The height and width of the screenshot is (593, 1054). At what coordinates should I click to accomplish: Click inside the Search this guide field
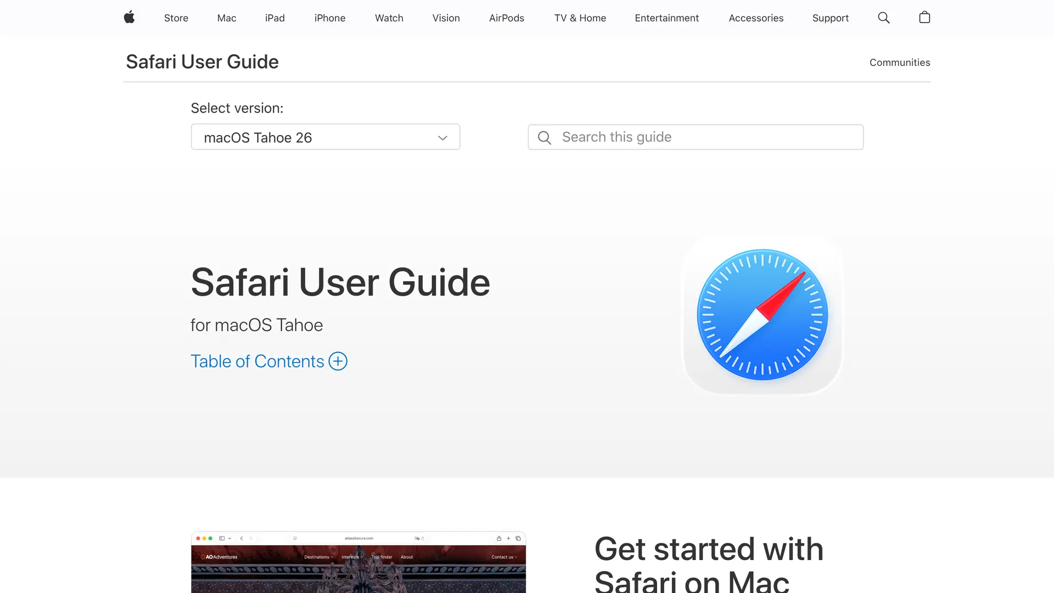[x=696, y=137]
